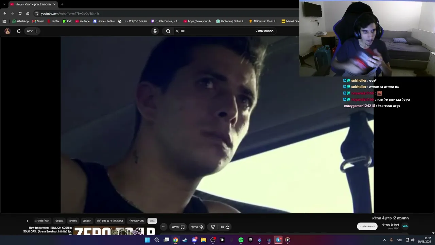Open a new browser tab

62,4
